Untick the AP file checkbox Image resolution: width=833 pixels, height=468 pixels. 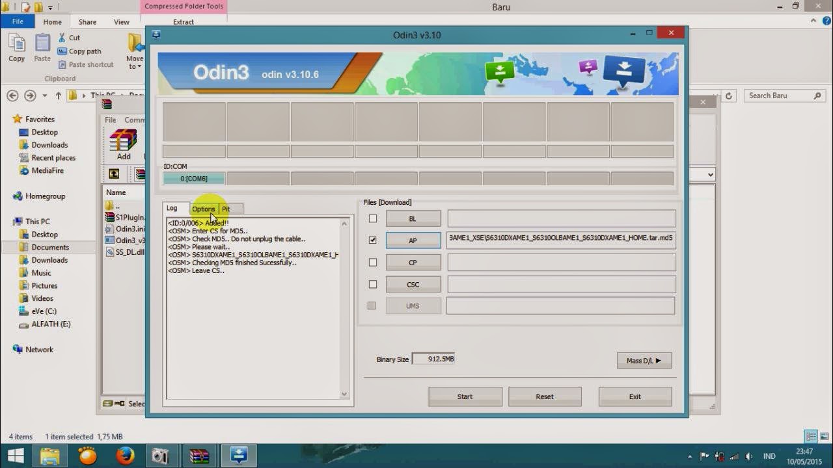373,240
